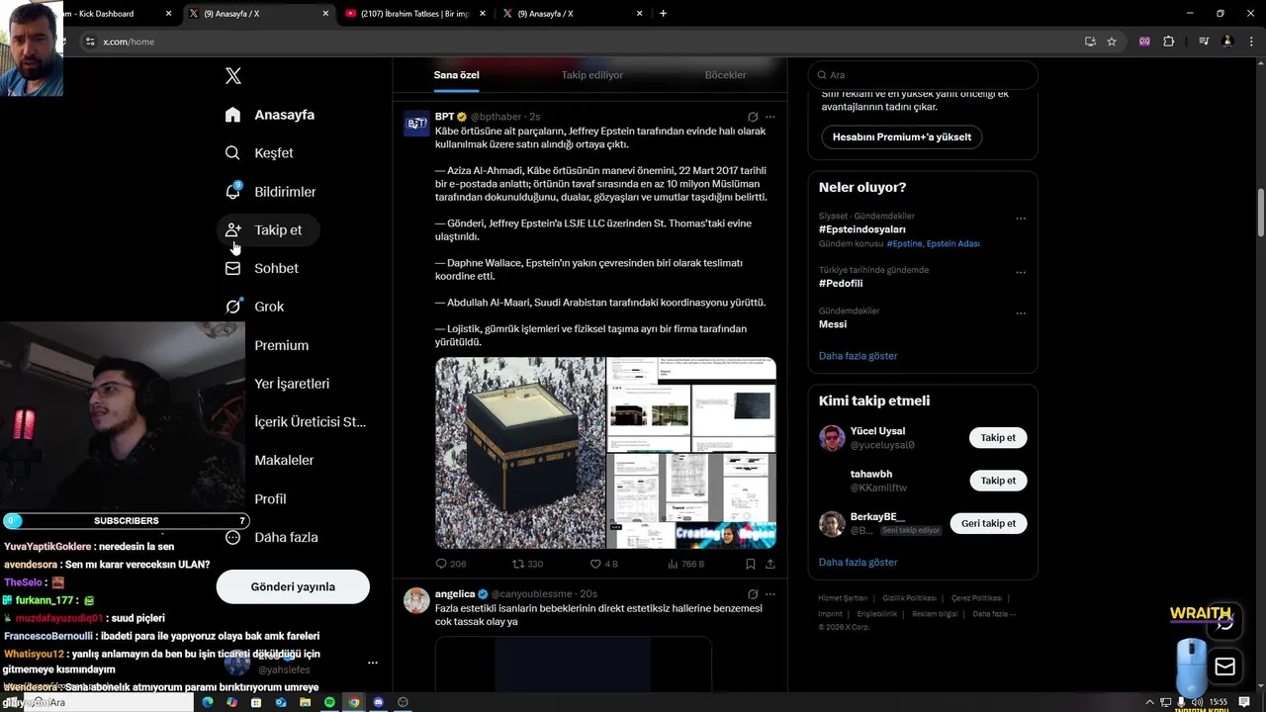Open new browser tab
Viewport: 1266px width, 712px height.
[x=663, y=14]
